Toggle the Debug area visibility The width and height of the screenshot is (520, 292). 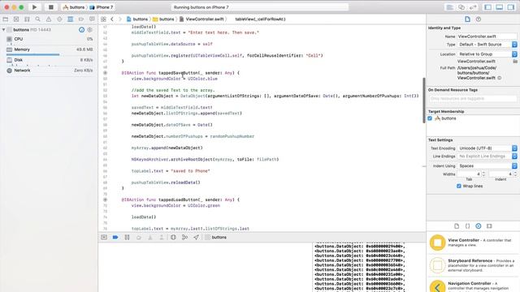point(499,7)
